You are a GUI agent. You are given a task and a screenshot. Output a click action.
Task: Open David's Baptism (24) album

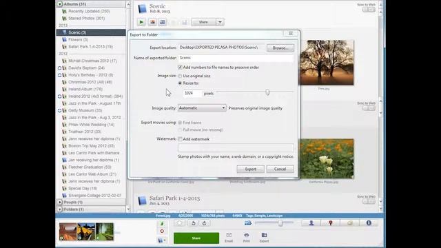click(x=87, y=68)
